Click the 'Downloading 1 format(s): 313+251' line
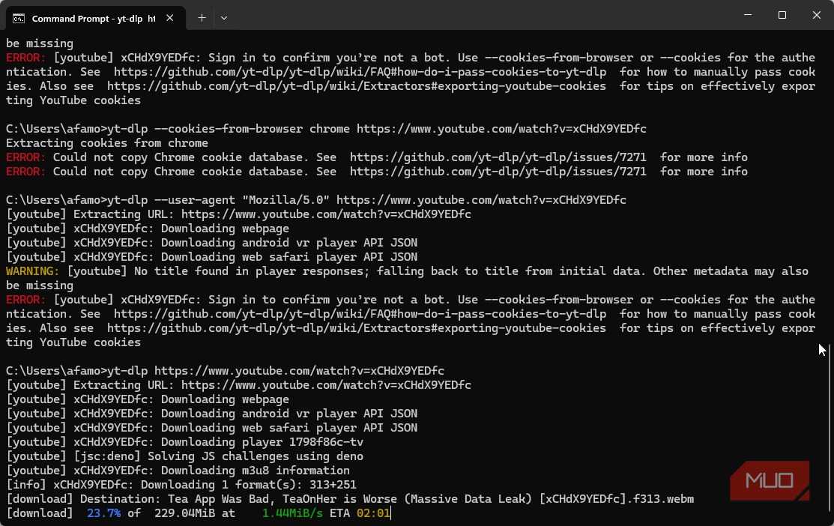 181,485
